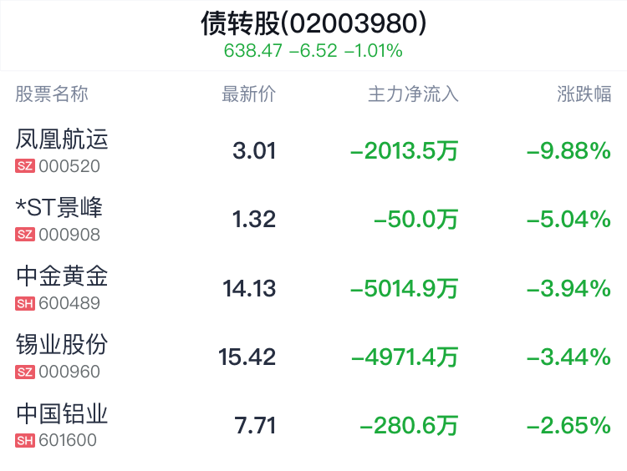Click the SZ badge next to 000908
Image resolution: width=627 pixels, height=471 pixels.
tap(25, 235)
